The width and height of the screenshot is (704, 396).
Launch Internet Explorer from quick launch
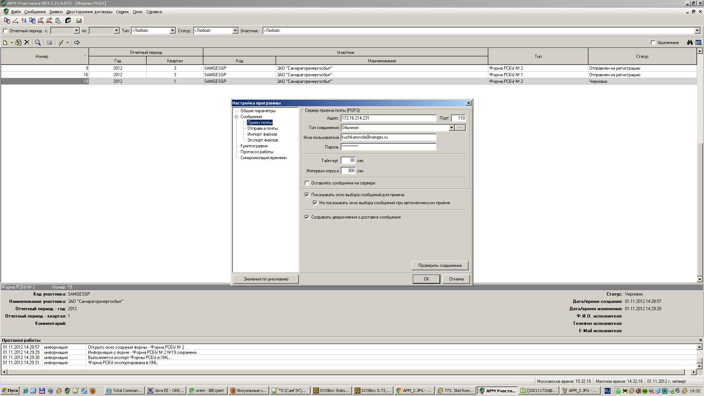(25, 391)
